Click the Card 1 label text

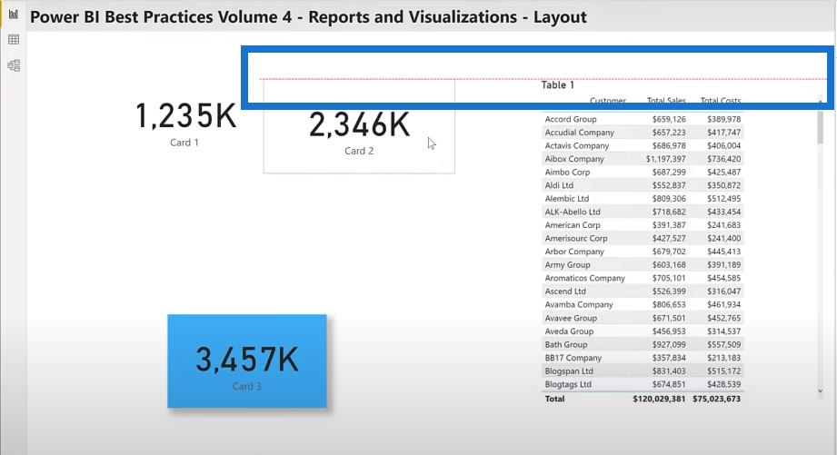(x=184, y=143)
